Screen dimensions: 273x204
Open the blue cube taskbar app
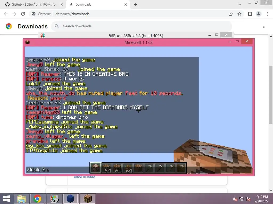[70, 199]
